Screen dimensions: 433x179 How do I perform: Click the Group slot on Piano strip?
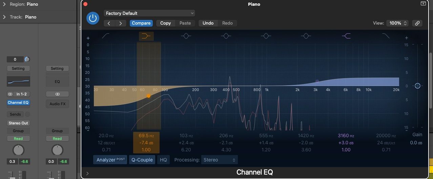tap(18, 131)
